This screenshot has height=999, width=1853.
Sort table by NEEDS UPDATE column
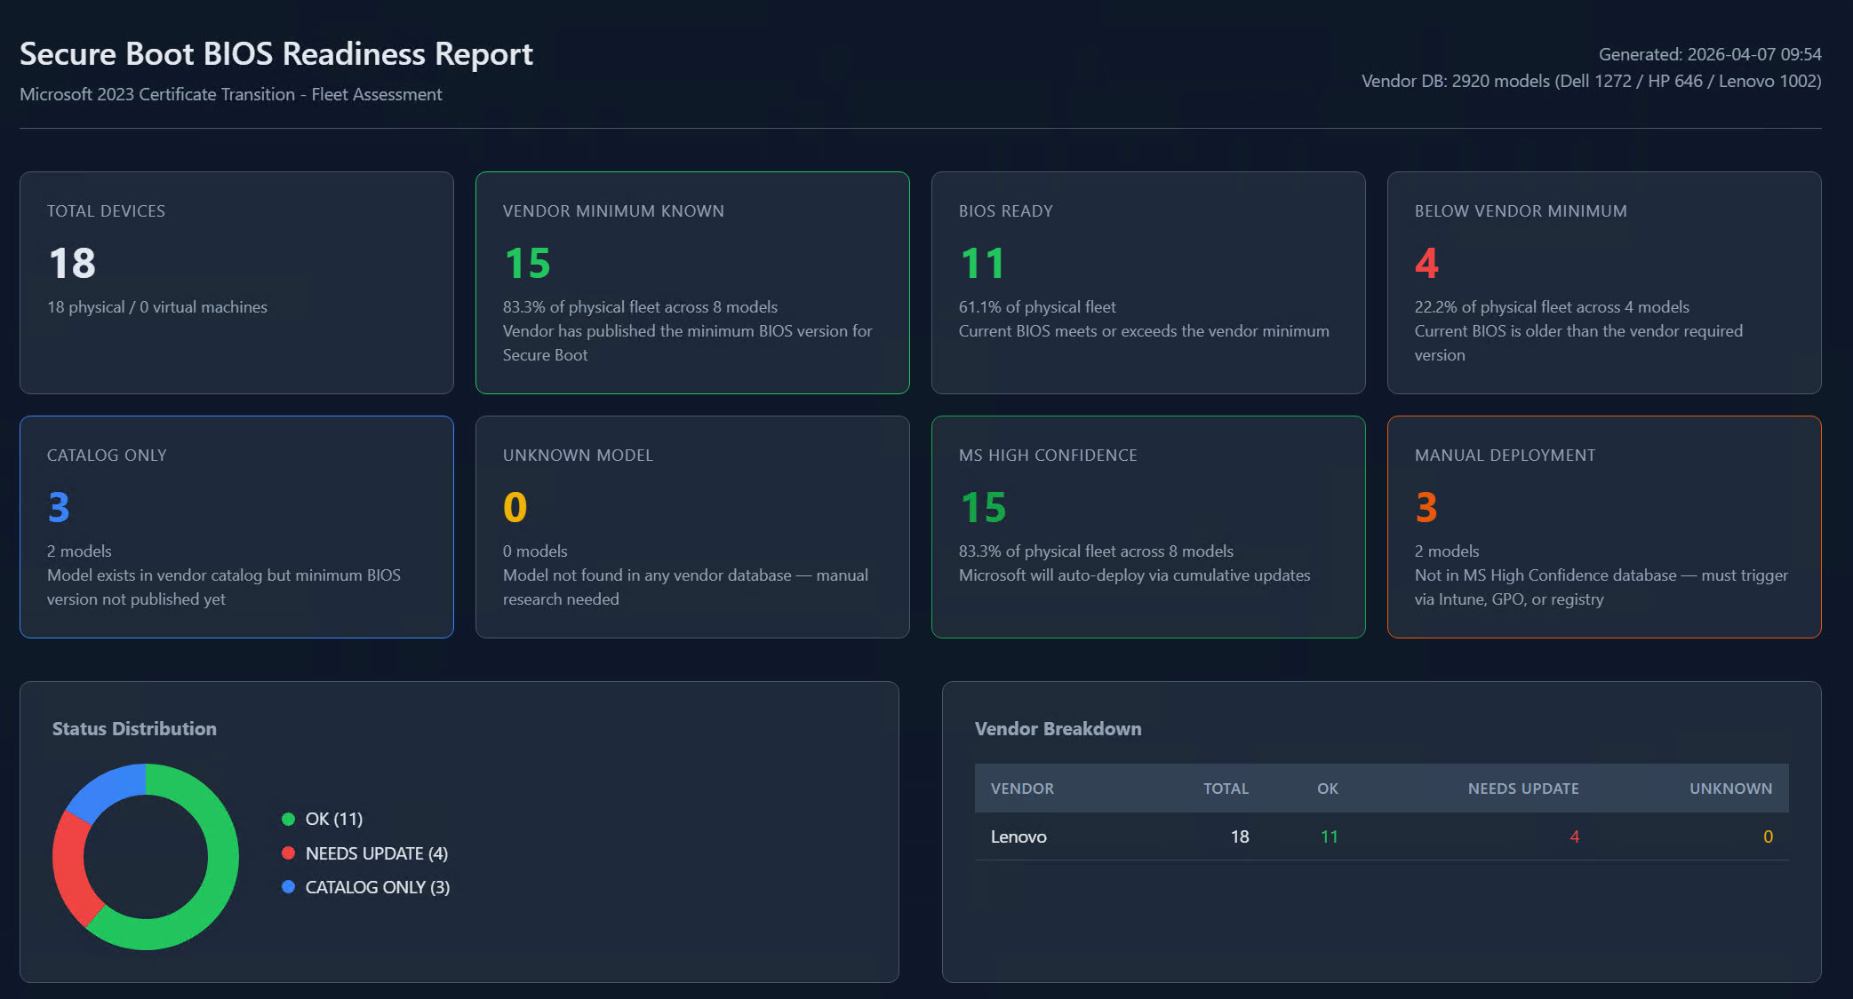pyautogui.click(x=1523, y=789)
